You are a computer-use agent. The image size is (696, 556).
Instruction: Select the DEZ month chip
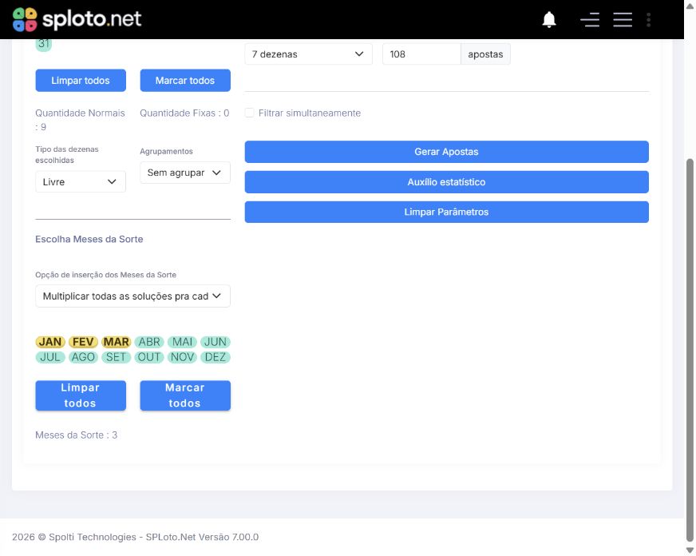[216, 357]
